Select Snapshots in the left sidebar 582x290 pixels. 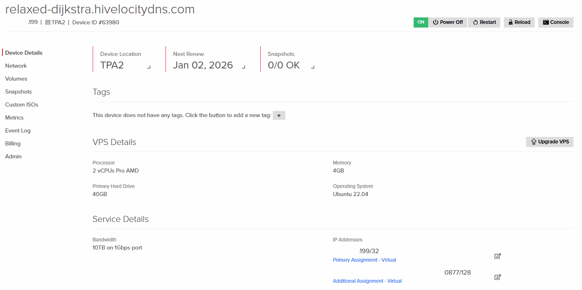(x=18, y=92)
